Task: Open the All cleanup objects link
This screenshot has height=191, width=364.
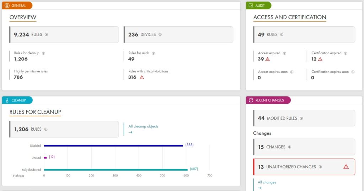Action: (x=143, y=126)
